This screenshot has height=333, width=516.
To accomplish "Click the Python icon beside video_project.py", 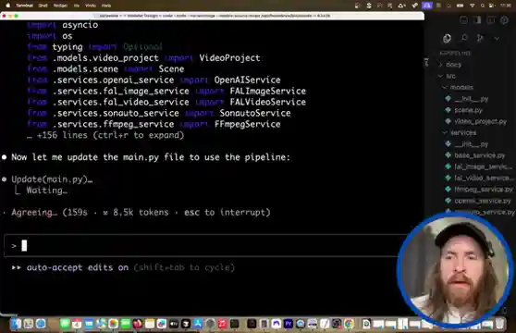I will [448, 121].
